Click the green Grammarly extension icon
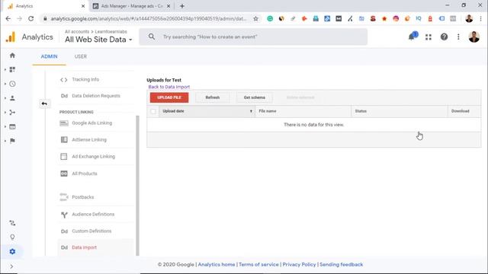This screenshot has height=274, width=488. (270, 18)
